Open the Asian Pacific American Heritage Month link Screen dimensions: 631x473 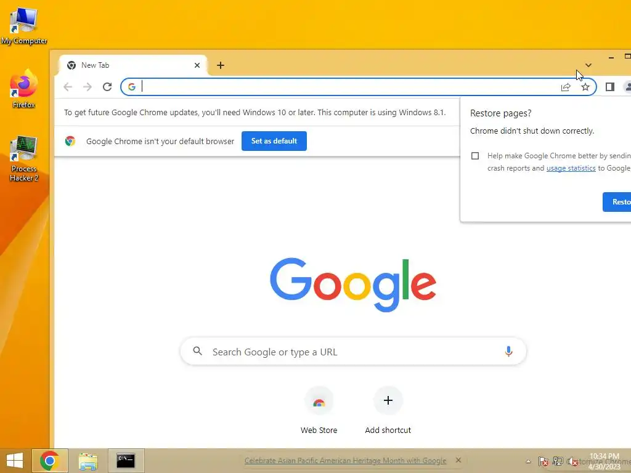(x=345, y=461)
